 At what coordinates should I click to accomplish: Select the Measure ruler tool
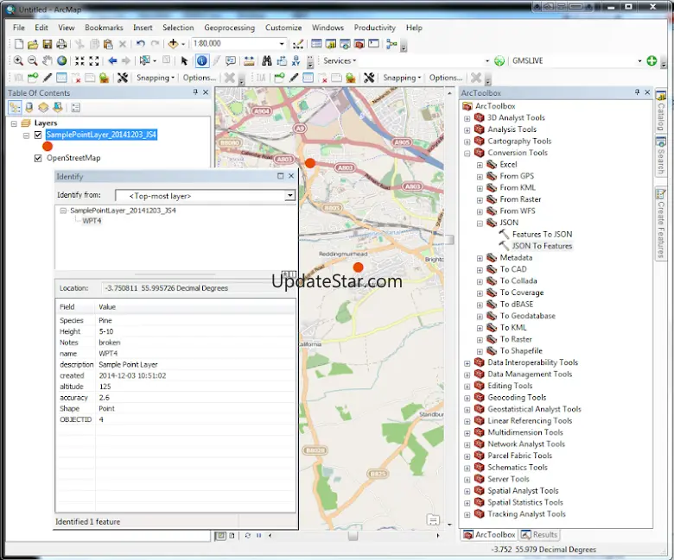coord(249,61)
